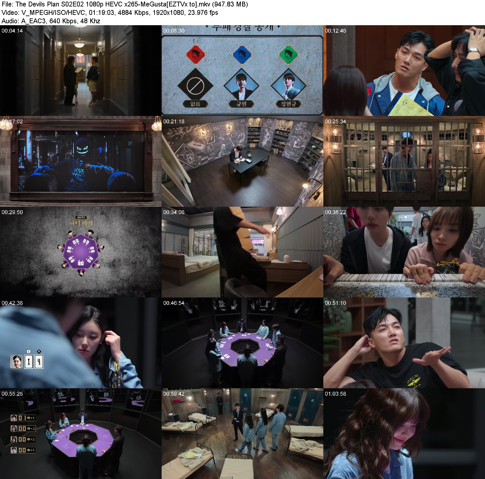The image size is (485, 479).
Task: Select the thumbnail timestamped 00:12:46
Action: click(404, 70)
